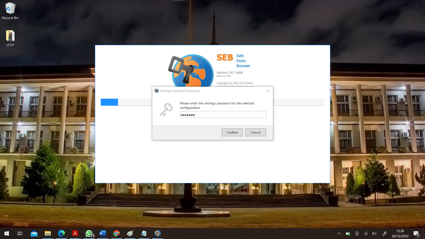The width and height of the screenshot is (425, 239).
Task: Click the Safe Exam Browser globe logo
Action: (x=191, y=71)
